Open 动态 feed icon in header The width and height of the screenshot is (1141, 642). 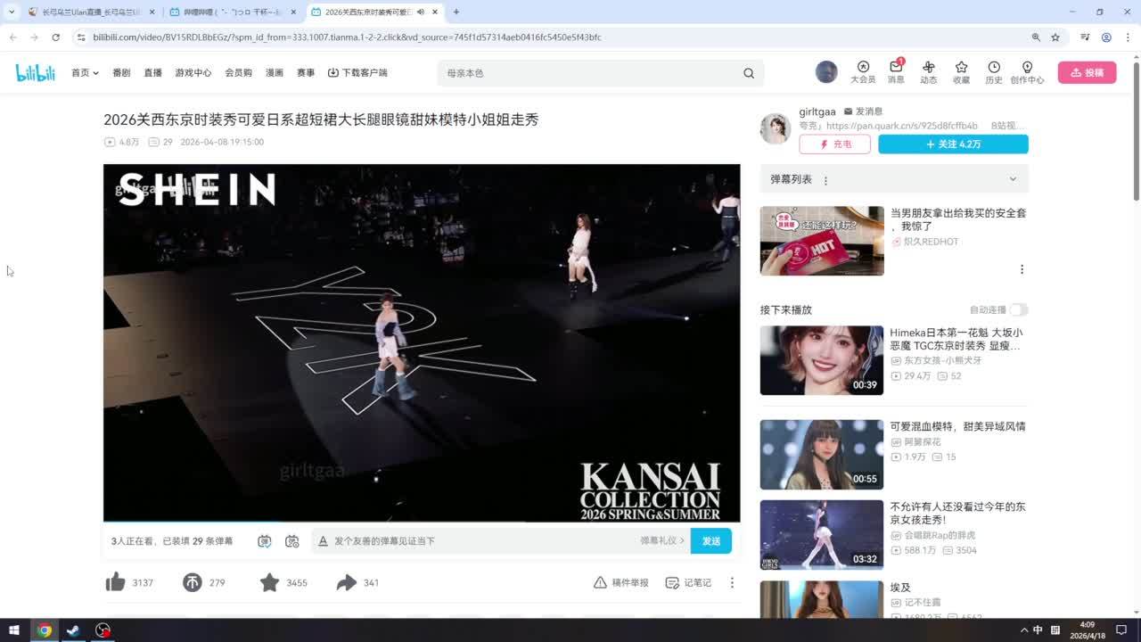[928, 71]
